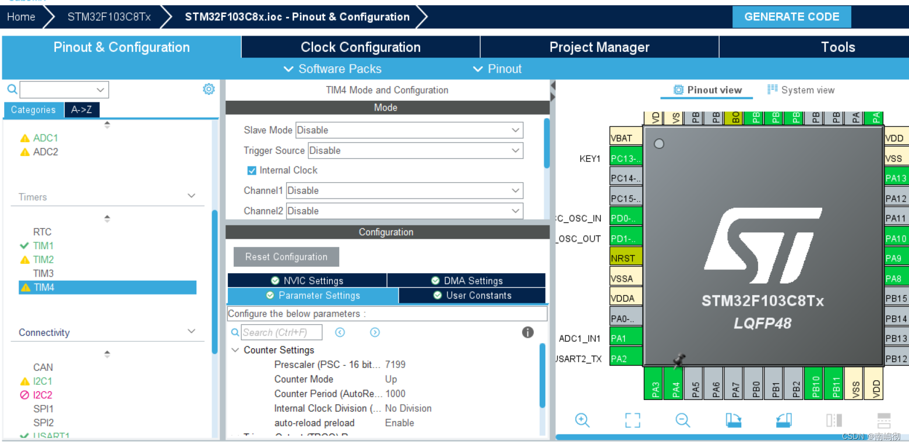Select pin PC13 labeled KEY1

pos(626,158)
